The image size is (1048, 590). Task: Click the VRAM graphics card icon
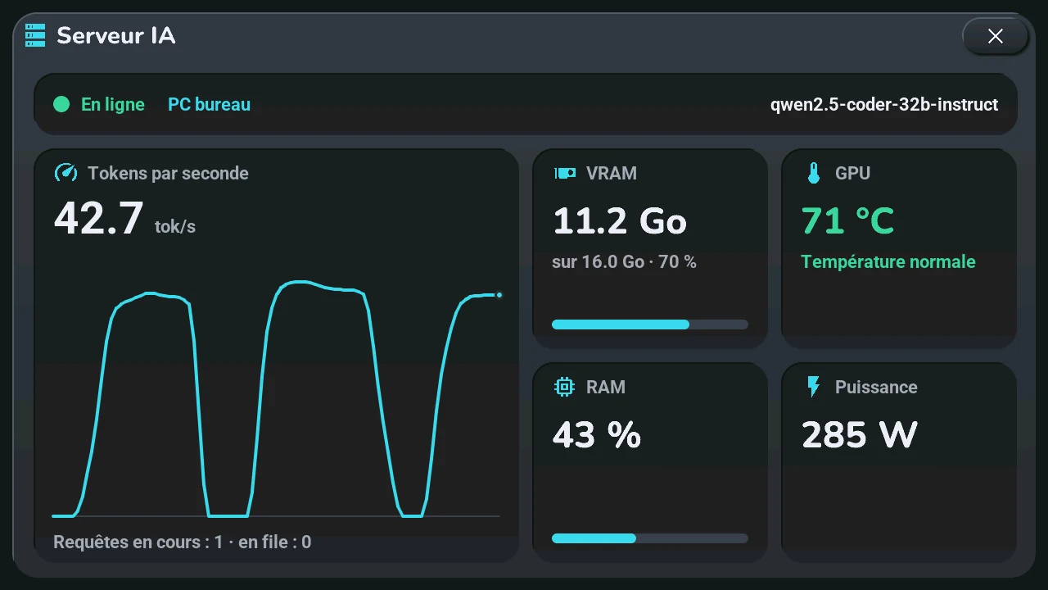tap(565, 173)
